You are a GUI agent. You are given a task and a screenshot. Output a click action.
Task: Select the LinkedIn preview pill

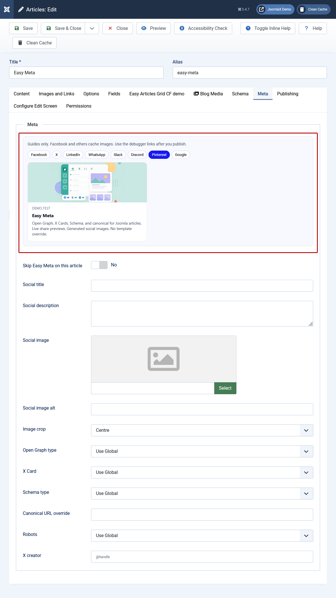click(73, 155)
